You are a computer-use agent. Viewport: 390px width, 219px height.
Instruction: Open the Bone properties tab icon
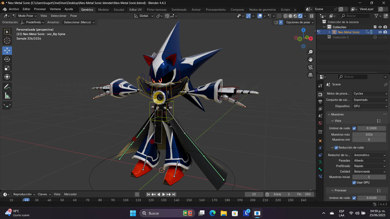click(320, 169)
